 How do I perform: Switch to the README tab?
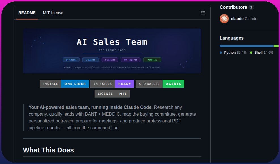click(x=27, y=13)
